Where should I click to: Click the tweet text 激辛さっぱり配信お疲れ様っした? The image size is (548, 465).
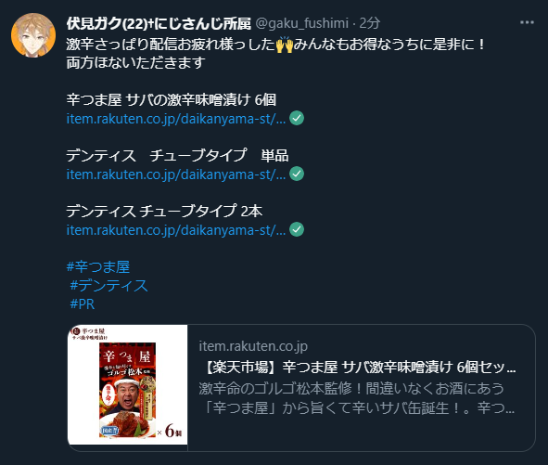click(x=171, y=45)
